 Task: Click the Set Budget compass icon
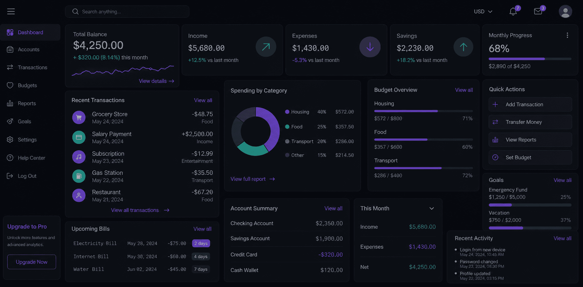pyautogui.click(x=495, y=158)
